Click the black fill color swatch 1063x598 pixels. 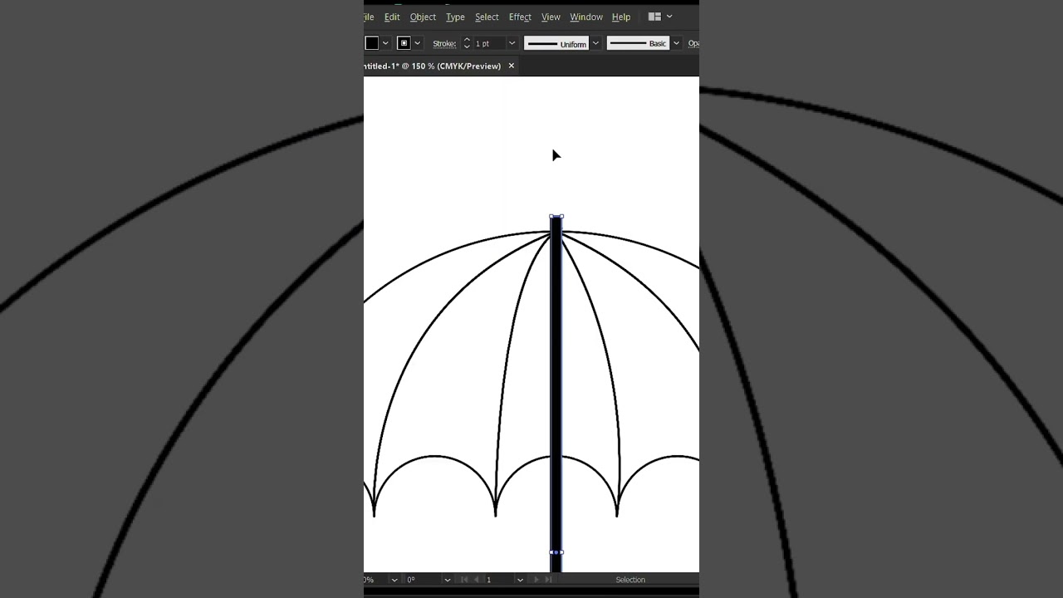[371, 43]
